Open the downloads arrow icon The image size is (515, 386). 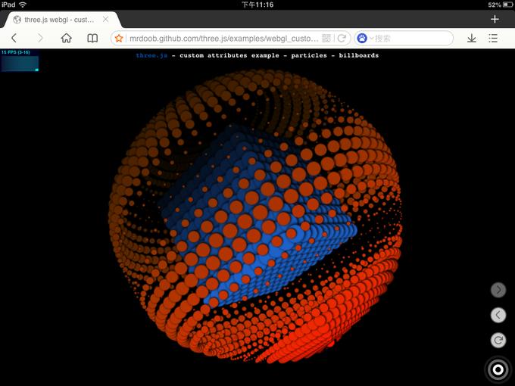471,38
